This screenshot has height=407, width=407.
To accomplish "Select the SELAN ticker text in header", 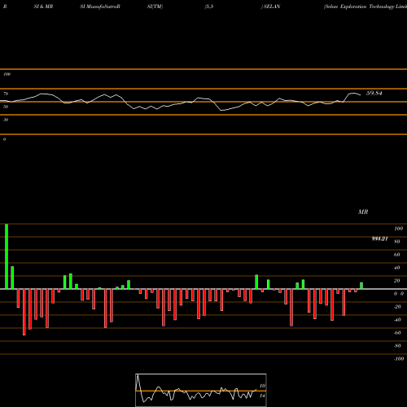I will (272, 7).
